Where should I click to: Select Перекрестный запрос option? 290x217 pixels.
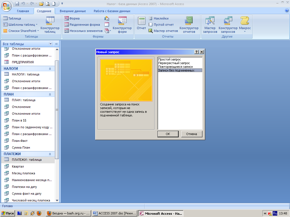[174, 63]
